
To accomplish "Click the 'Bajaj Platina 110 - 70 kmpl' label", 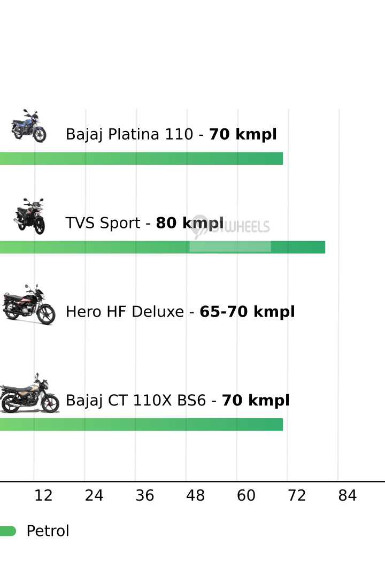I will click(x=171, y=134).
